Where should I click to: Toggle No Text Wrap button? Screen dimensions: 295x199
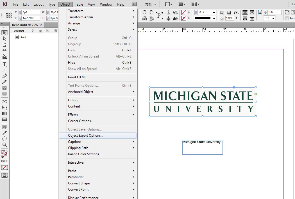[x=245, y=12]
